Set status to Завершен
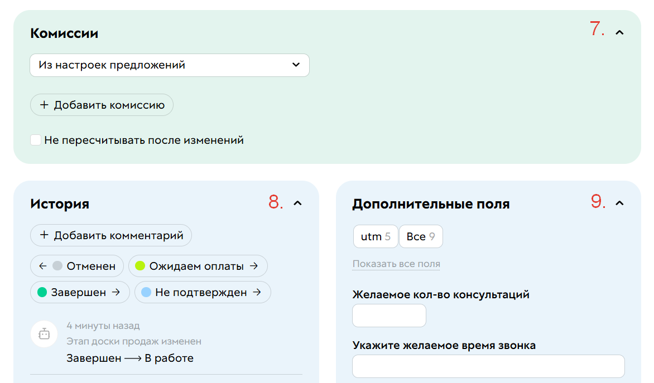This screenshot has height=383, width=654. click(x=80, y=292)
